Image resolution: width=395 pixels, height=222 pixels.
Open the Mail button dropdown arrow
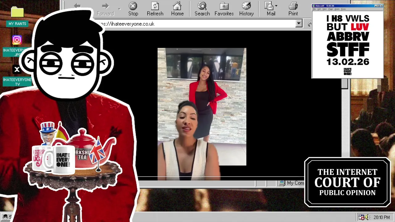tap(276, 6)
